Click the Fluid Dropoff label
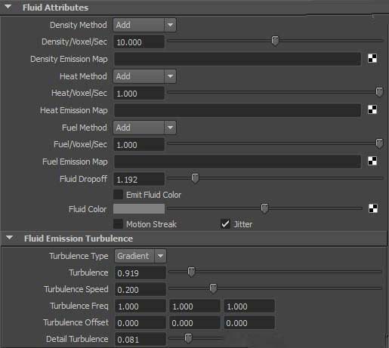This screenshot has height=348, width=389. (x=83, y=179)
